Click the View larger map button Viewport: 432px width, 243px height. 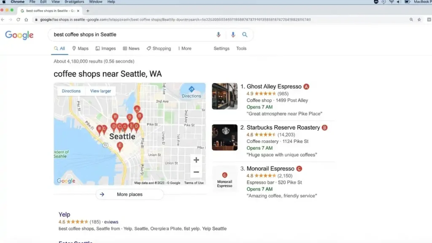click(x=100, y=91)
